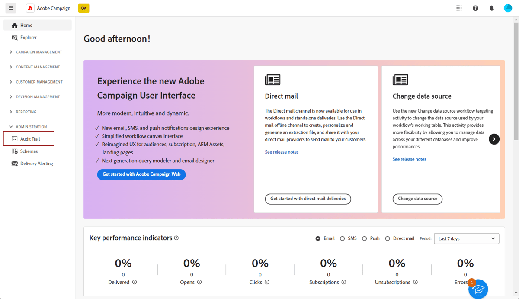This screenshot has width=519, height=299.
Task: Open the app switcher grid
Action: (x=459, y=8)
